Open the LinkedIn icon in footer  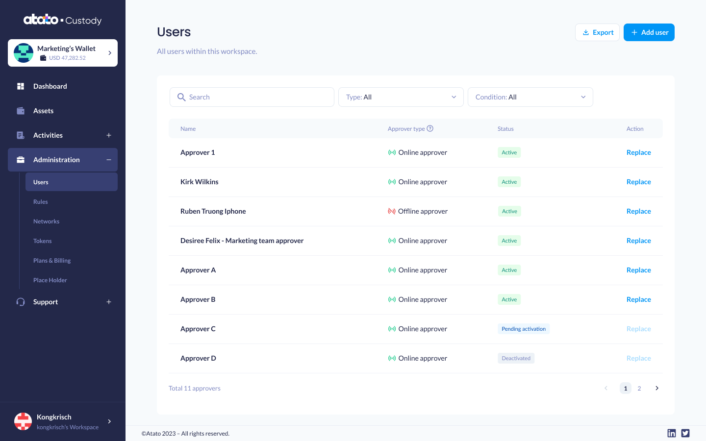pos(672,433)
